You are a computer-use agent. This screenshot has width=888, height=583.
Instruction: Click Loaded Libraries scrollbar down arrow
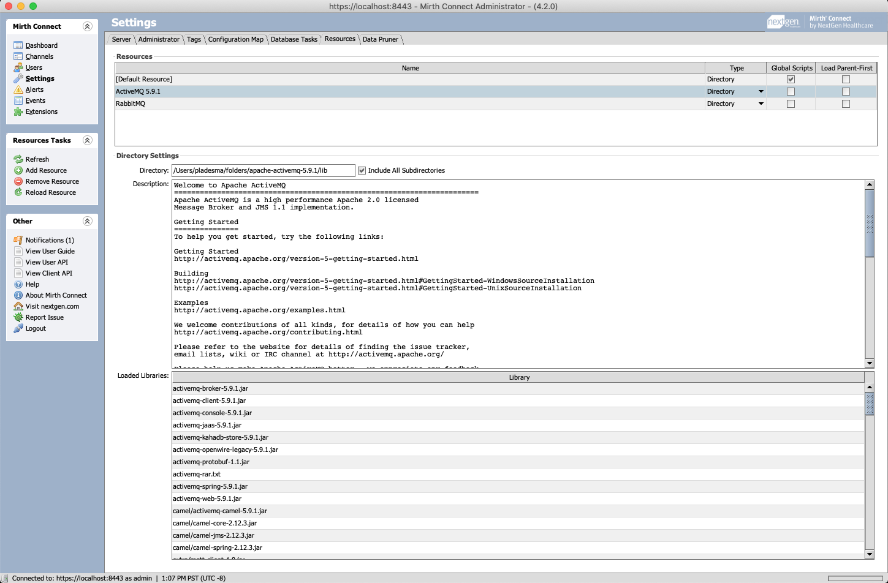[869, 554]
